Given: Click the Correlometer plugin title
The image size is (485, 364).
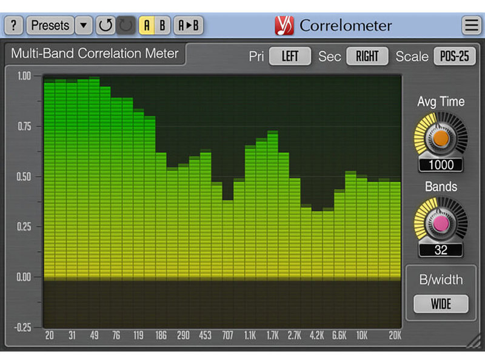Looking at the screenshot, I should pos(346,25).
